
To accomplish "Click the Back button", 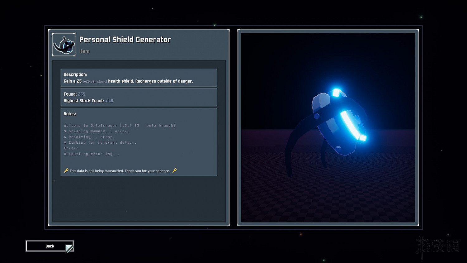I will pyautogui.click(x=50, y=246).
